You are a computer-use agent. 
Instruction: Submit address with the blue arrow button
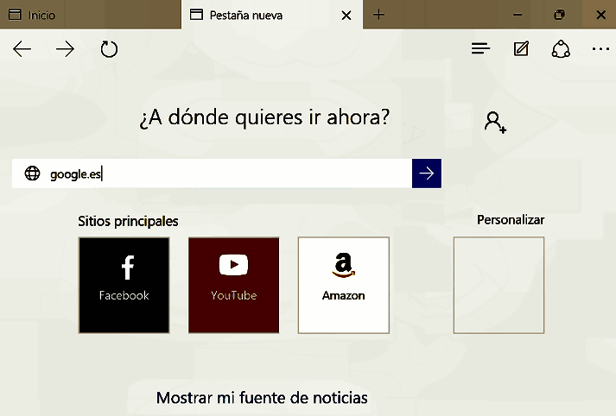click(427, 173)
